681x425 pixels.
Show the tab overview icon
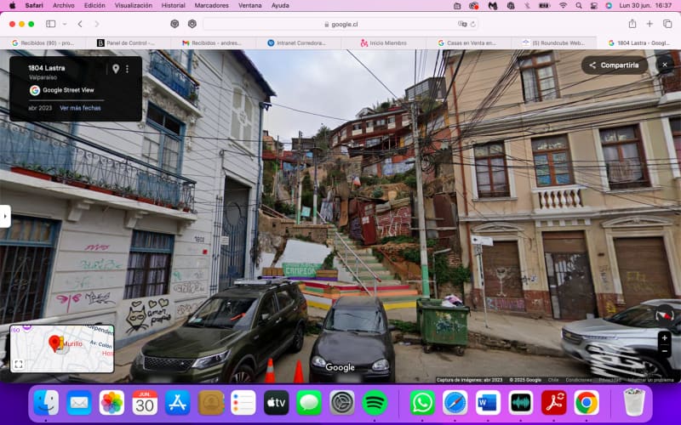click(667, 24)
